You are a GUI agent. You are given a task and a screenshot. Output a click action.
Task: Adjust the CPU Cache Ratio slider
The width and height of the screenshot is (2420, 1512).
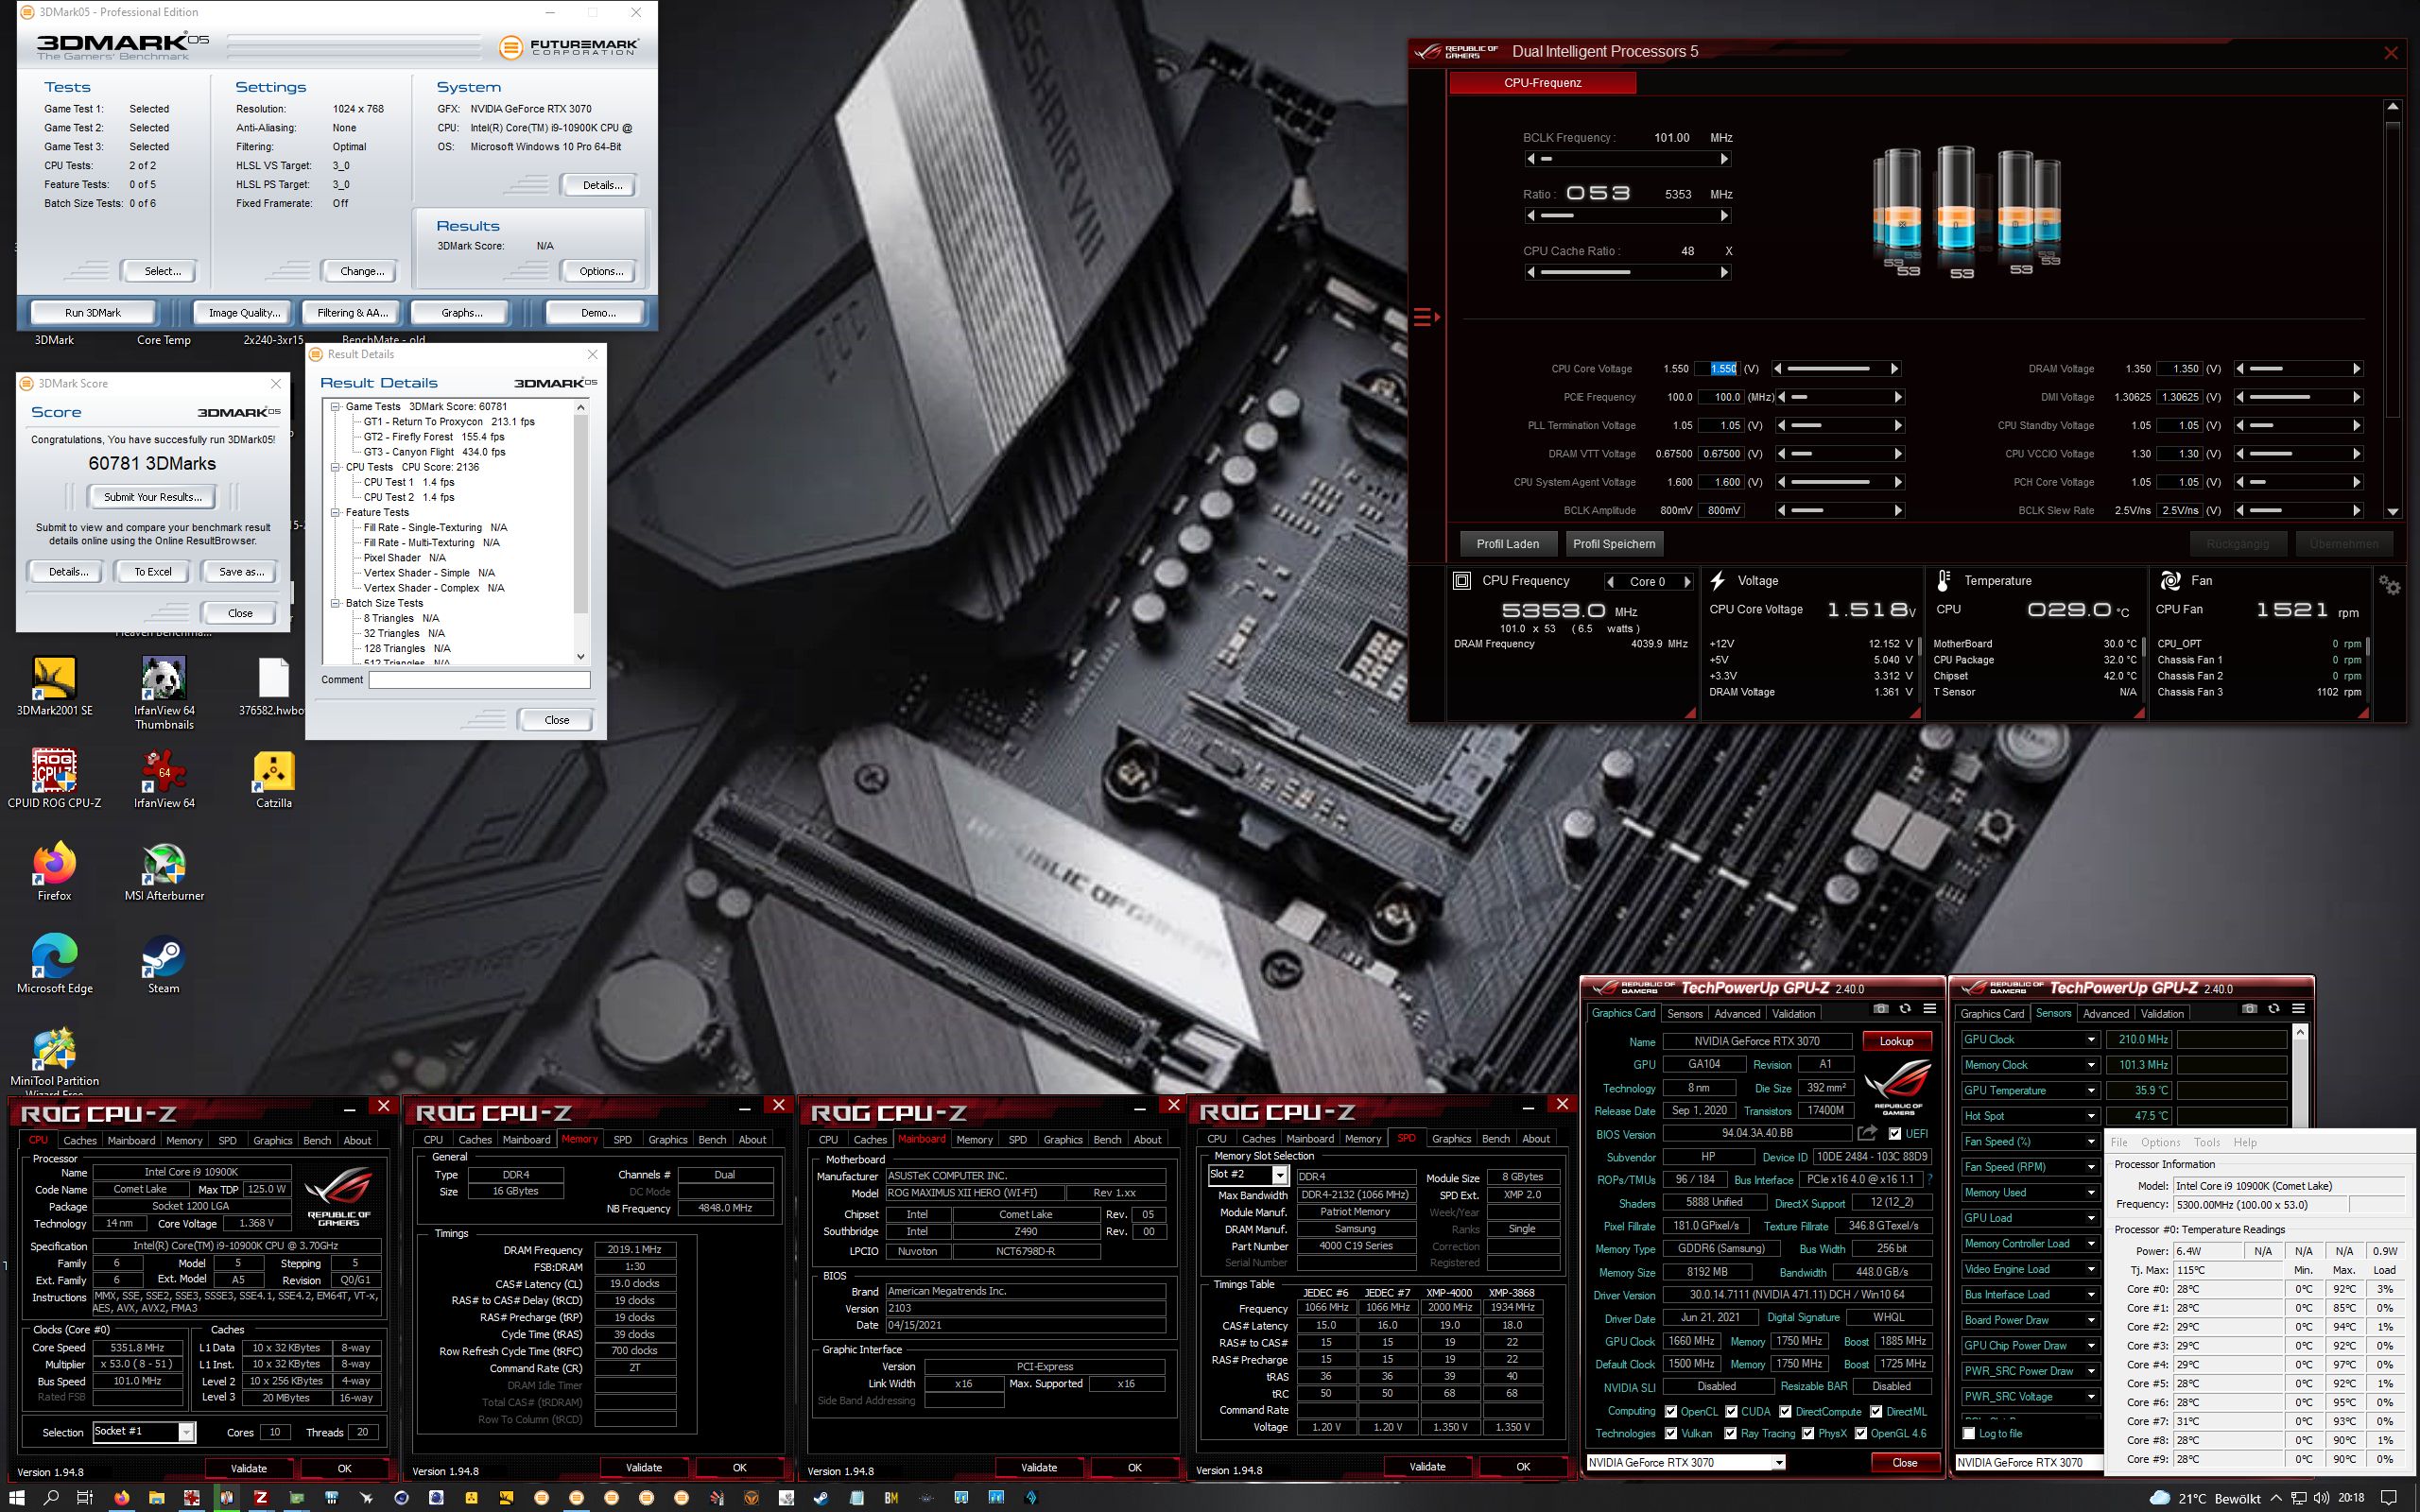1628,272
